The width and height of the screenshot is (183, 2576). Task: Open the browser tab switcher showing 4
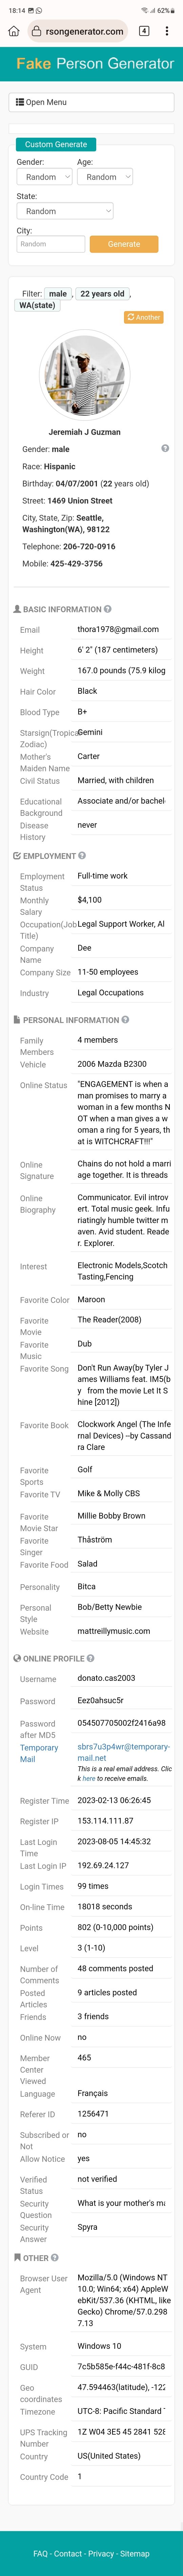point(144,31)
